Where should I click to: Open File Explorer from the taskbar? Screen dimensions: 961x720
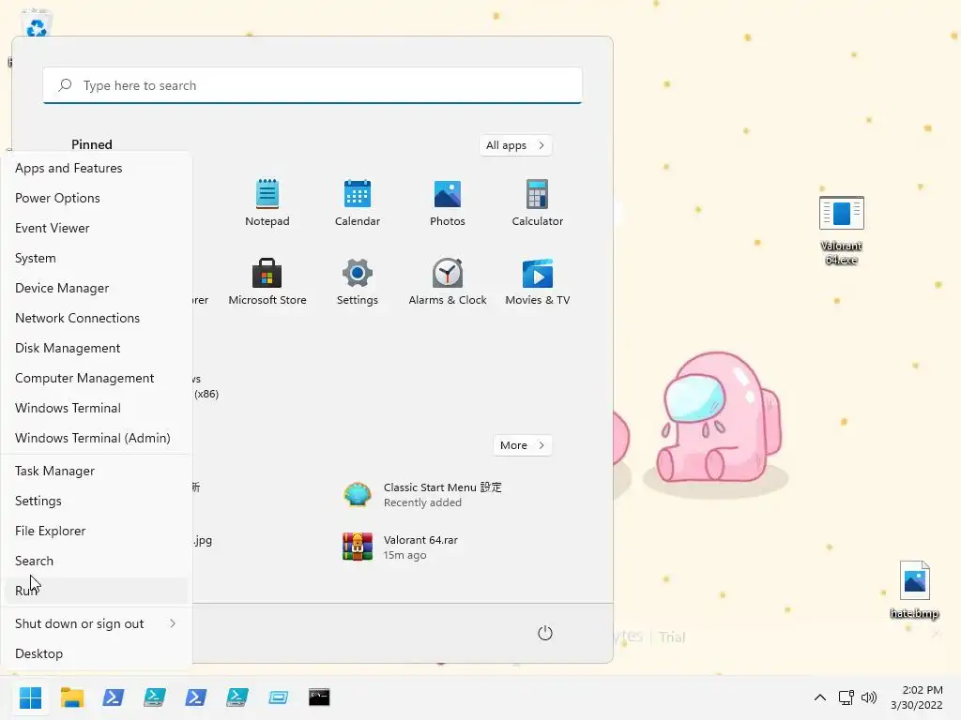coord(72,697)
